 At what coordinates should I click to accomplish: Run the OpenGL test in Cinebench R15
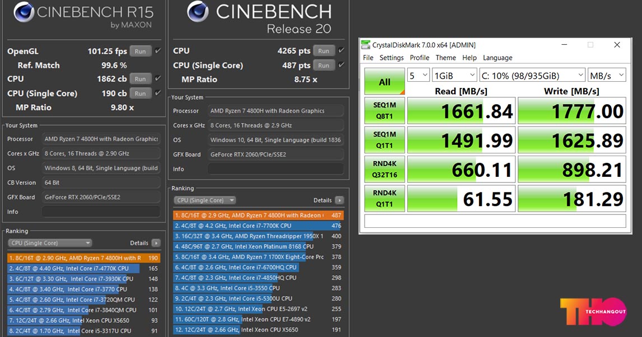click(x=141, y=51)
